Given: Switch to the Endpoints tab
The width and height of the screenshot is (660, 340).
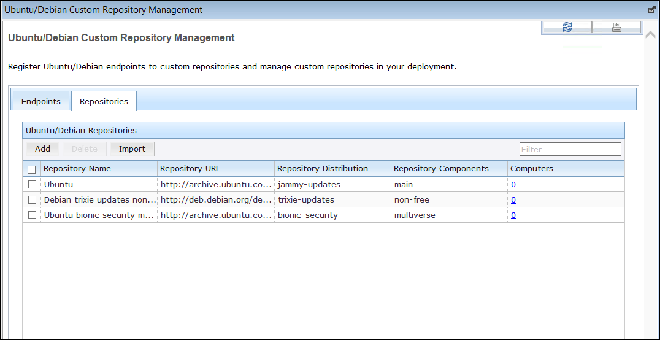Looking at the screenshot, I should coord(41,101).
